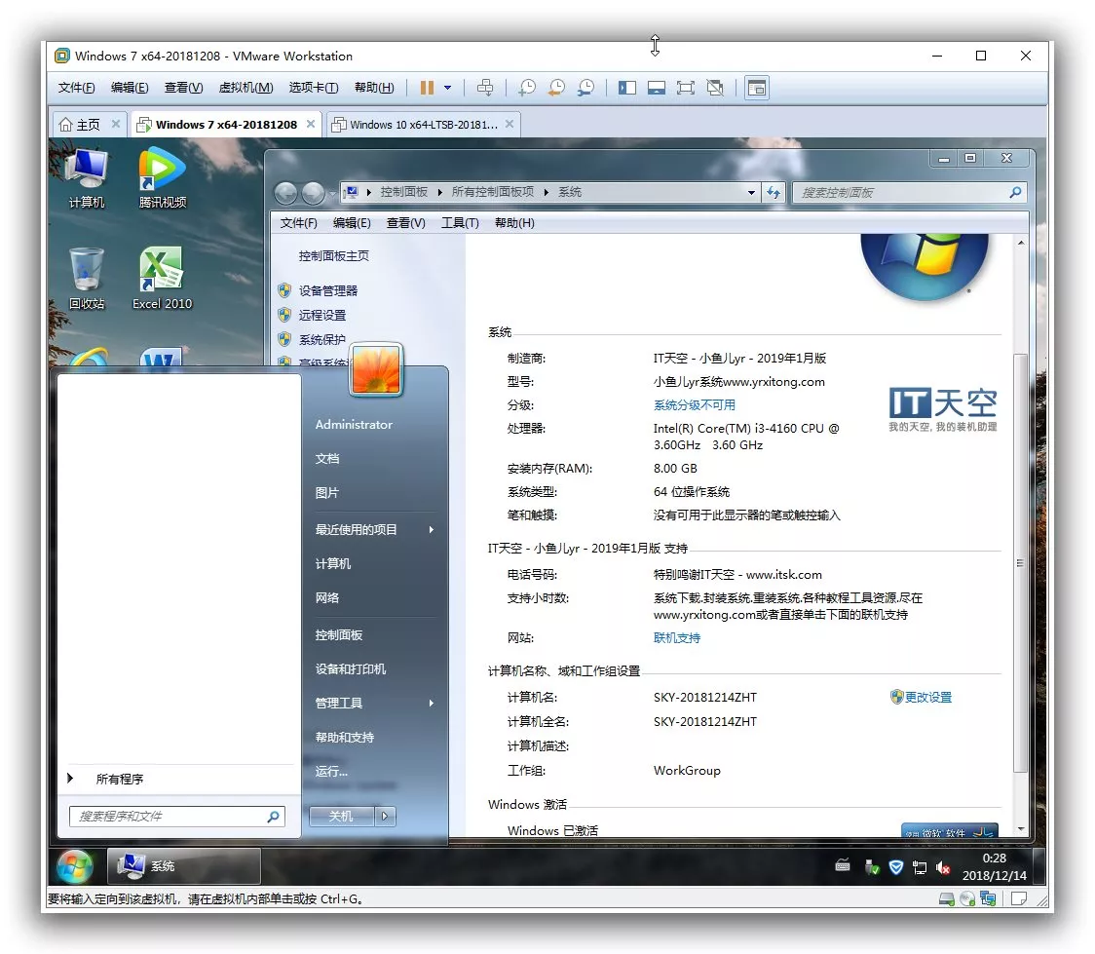Viewport: 1095px width, 954px height.
Task: Toggle the library sidebar view icon
Action: 627,88
